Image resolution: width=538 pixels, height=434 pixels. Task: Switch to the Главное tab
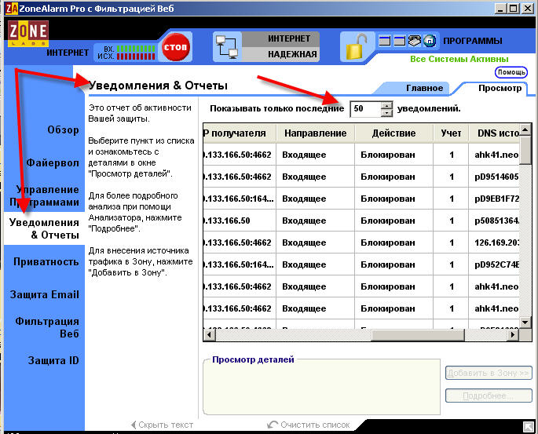point(424,88)
